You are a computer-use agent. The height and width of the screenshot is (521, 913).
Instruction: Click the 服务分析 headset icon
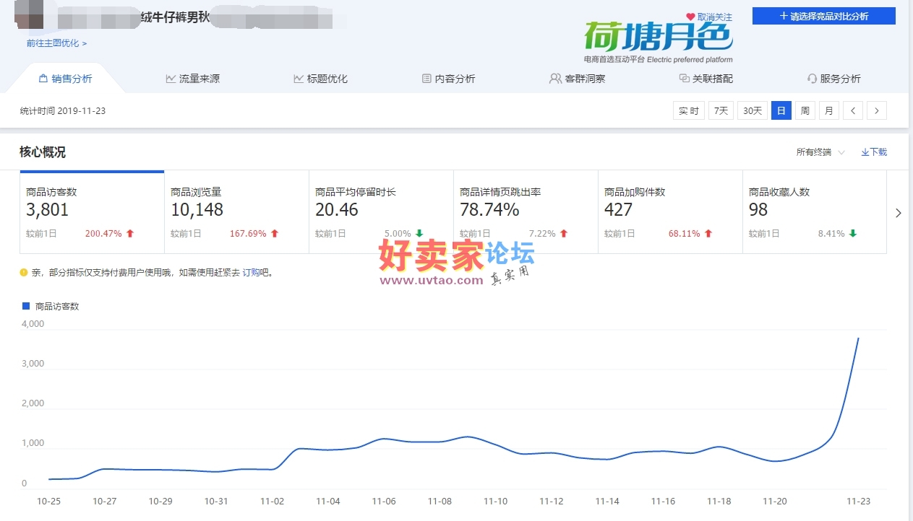[x=812, y=79]
